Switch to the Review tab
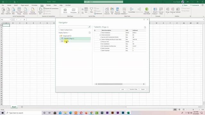This screenshot has width=205, height=115. tap(48, 5)
